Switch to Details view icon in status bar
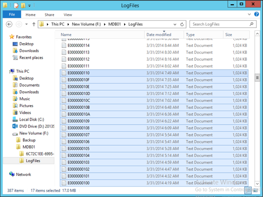The image size is (263, 197). coord(248,191)
